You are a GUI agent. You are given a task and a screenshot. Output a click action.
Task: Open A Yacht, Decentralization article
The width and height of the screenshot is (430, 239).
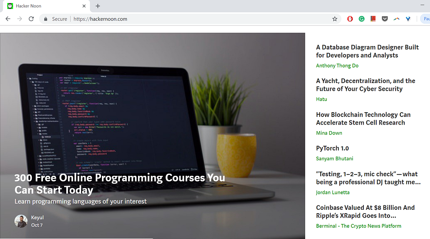(x=365, y=85)
